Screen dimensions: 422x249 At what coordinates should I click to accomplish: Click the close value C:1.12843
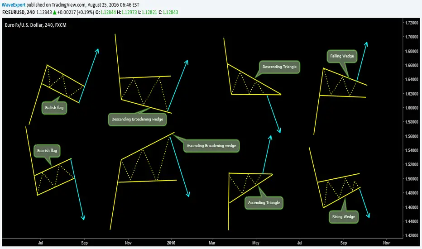[x=168, y=12]
